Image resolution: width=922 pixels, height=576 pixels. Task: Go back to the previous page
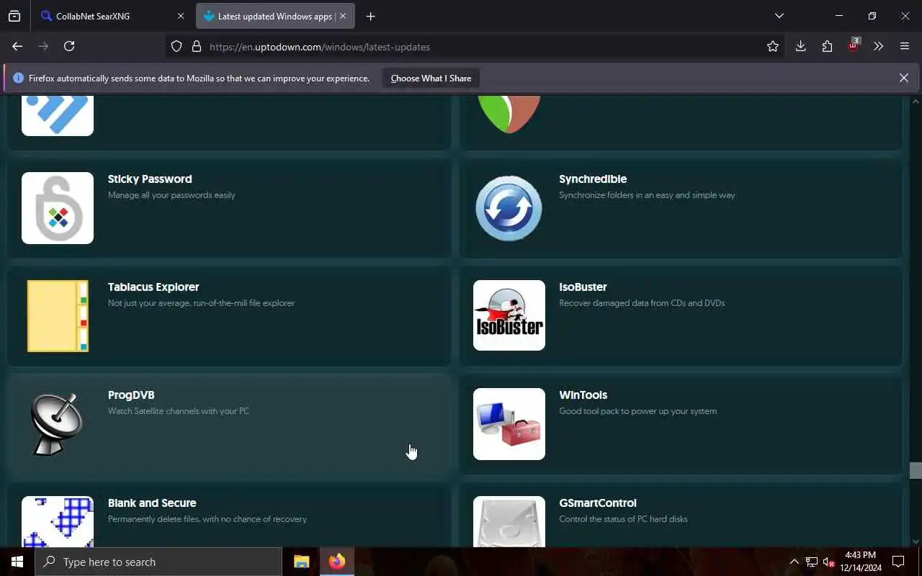(17, 46)
